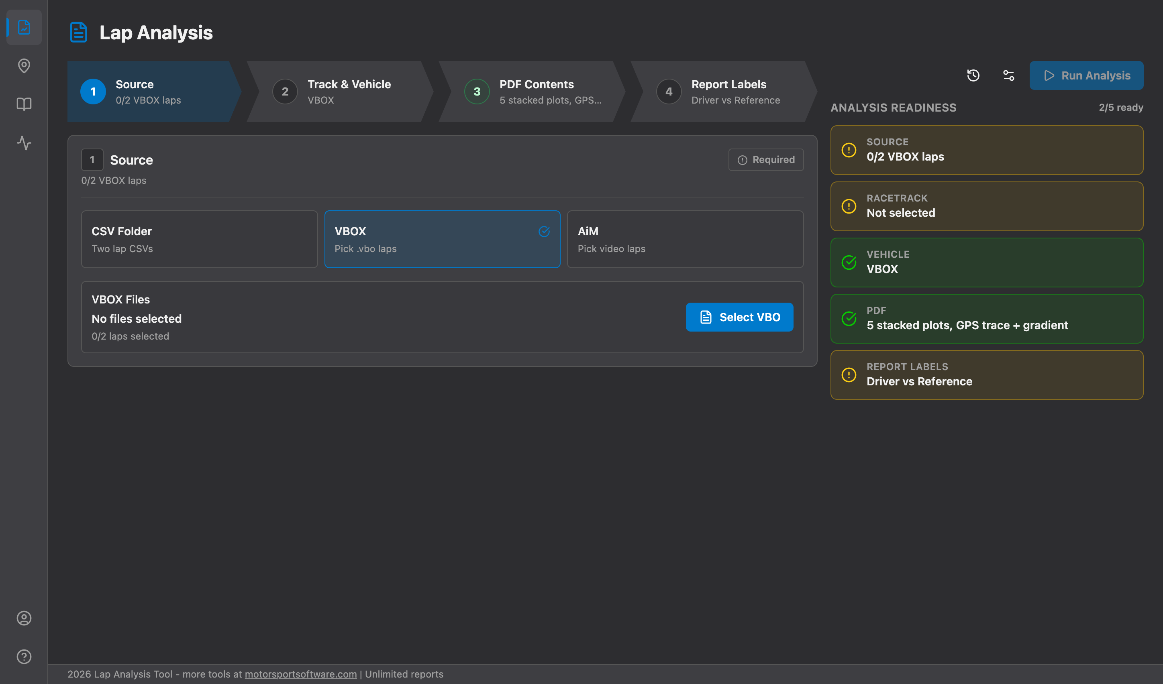Viewport: 1163px width, 684px height.
Task: Go to the Source step tab
Action: click(154, 92)
